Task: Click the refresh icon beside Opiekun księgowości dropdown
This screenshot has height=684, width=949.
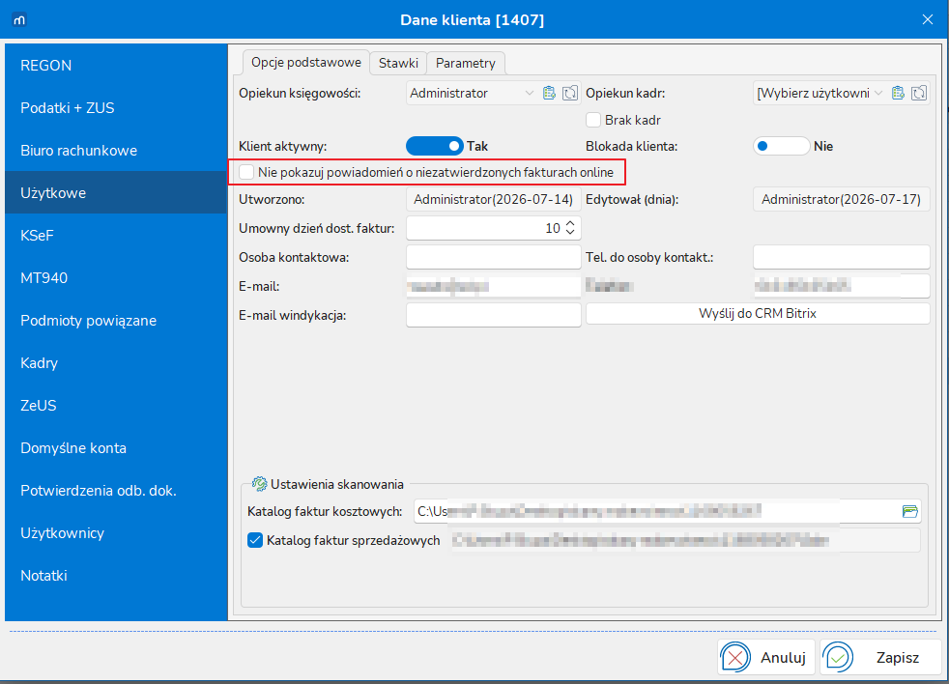Action: [x=570, y=93]
